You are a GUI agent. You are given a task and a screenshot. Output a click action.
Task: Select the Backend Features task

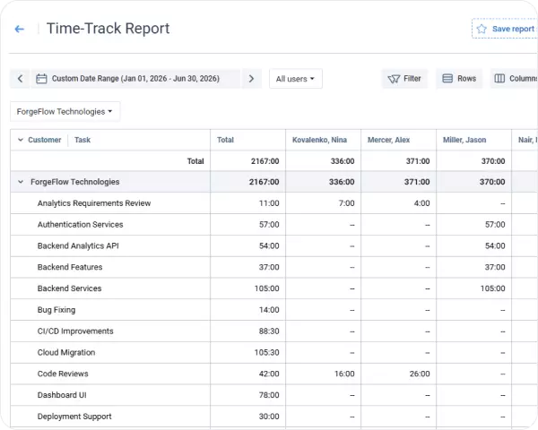point(70,267)
